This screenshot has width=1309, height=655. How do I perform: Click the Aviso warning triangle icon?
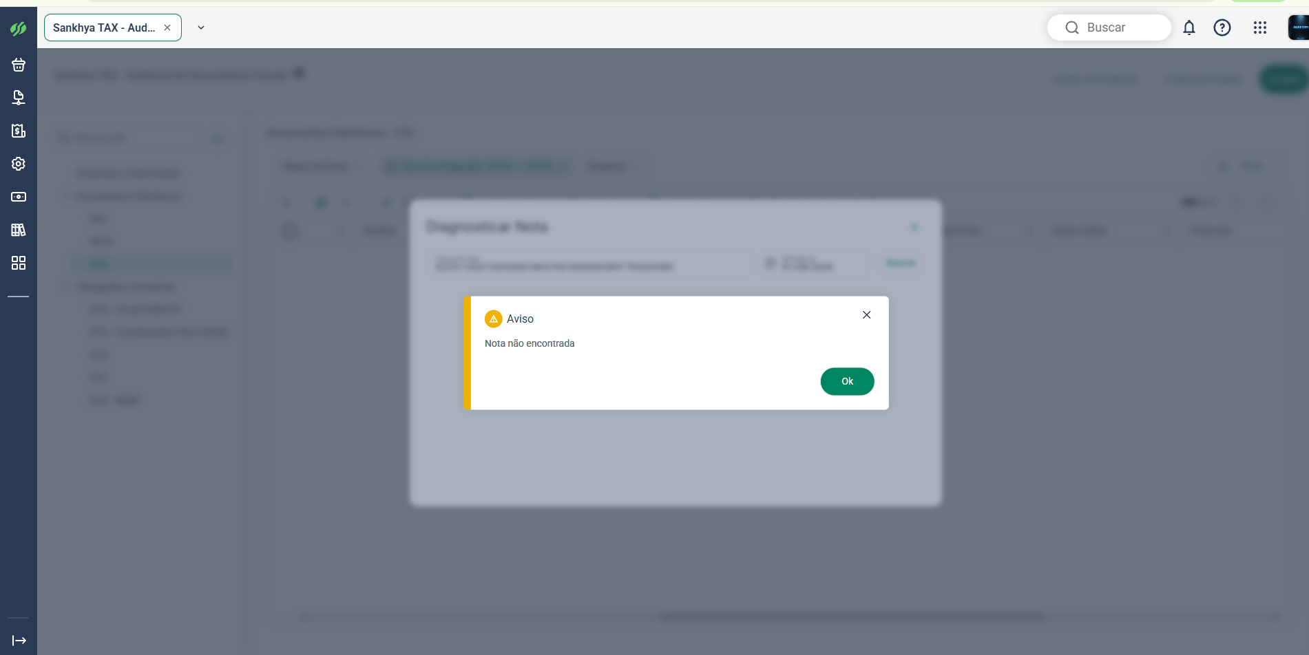pos(494,319)
